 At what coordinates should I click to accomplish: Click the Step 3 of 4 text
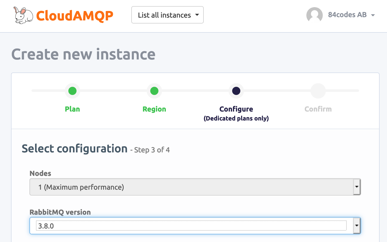[152, 150]
